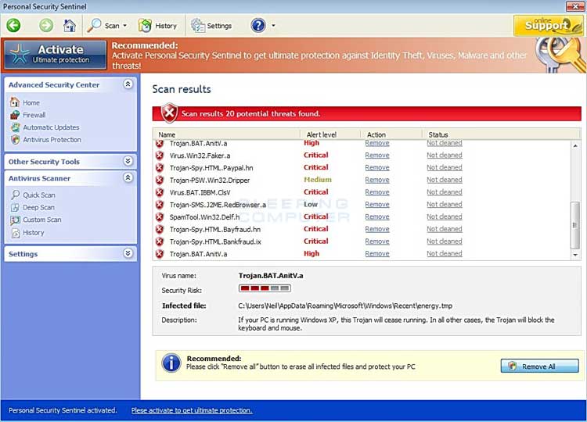This screenshot has width=587, height=422.
Task: Start a Deep Scan from sidebar
Action: (38, 207)
